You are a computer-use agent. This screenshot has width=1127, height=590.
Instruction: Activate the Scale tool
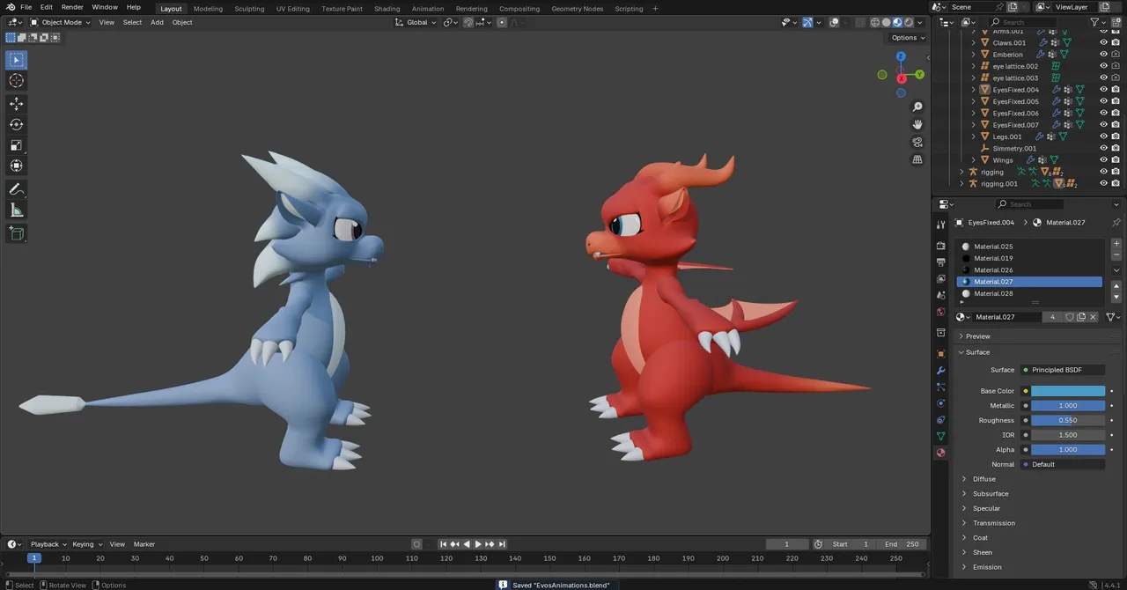click(16, 145)
